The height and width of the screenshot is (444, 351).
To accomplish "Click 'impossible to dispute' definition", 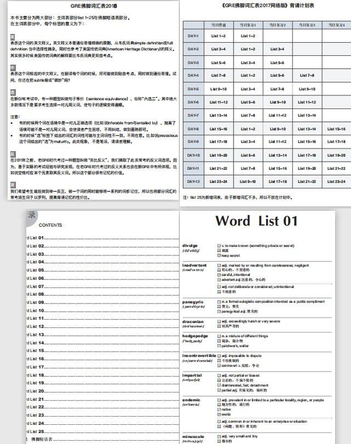I will click(245, 356).
